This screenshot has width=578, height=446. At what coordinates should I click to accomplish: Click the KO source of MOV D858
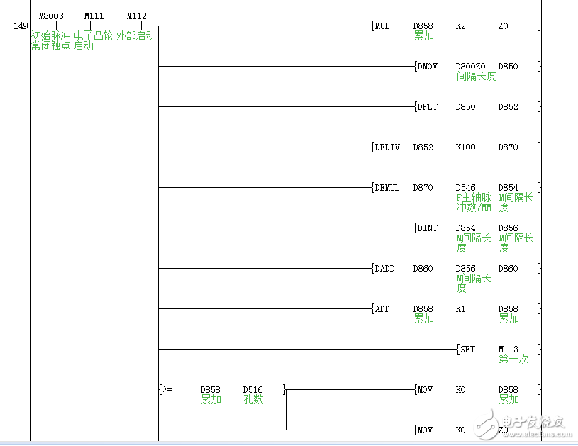click(x=460, y=389)
